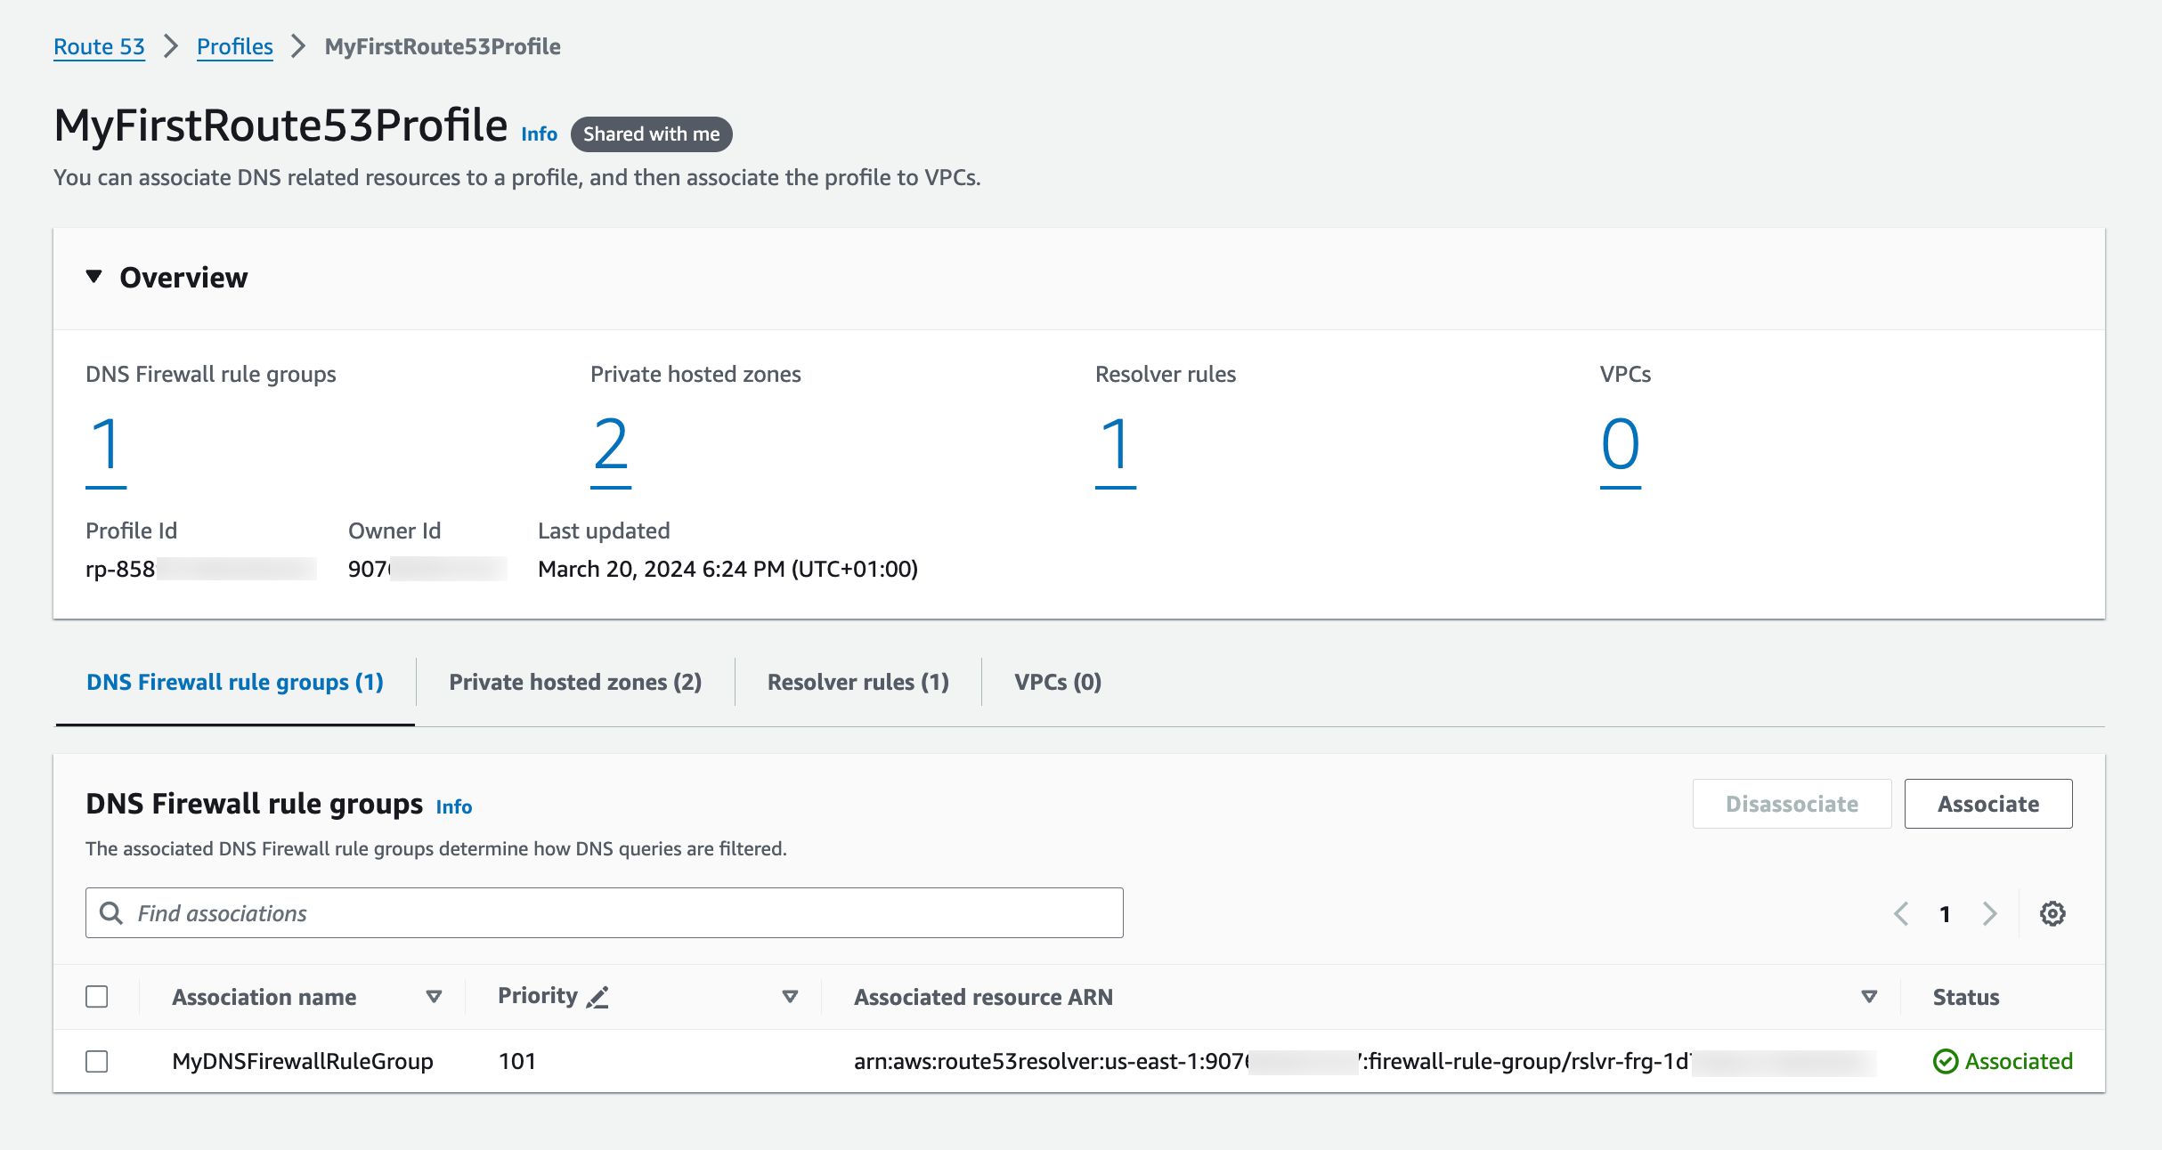Collapse the Overview section
The image size is (2162, 1150).
(x=93, y=277)
